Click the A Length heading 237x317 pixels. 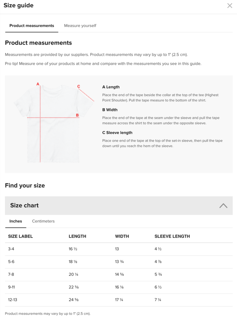click(111, 87)
